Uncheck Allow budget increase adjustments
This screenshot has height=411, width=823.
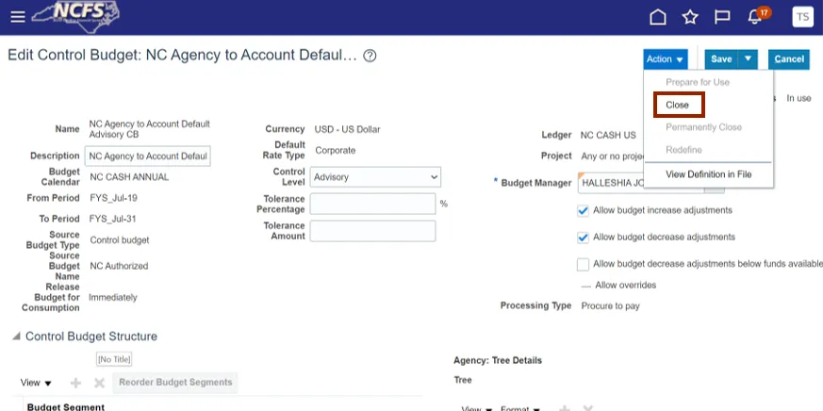pos(583,210)
